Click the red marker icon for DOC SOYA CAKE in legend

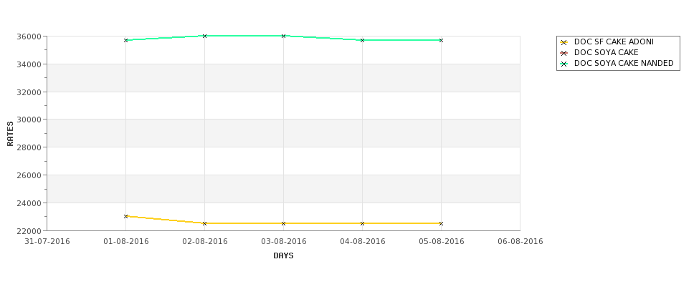click(564, 53)
